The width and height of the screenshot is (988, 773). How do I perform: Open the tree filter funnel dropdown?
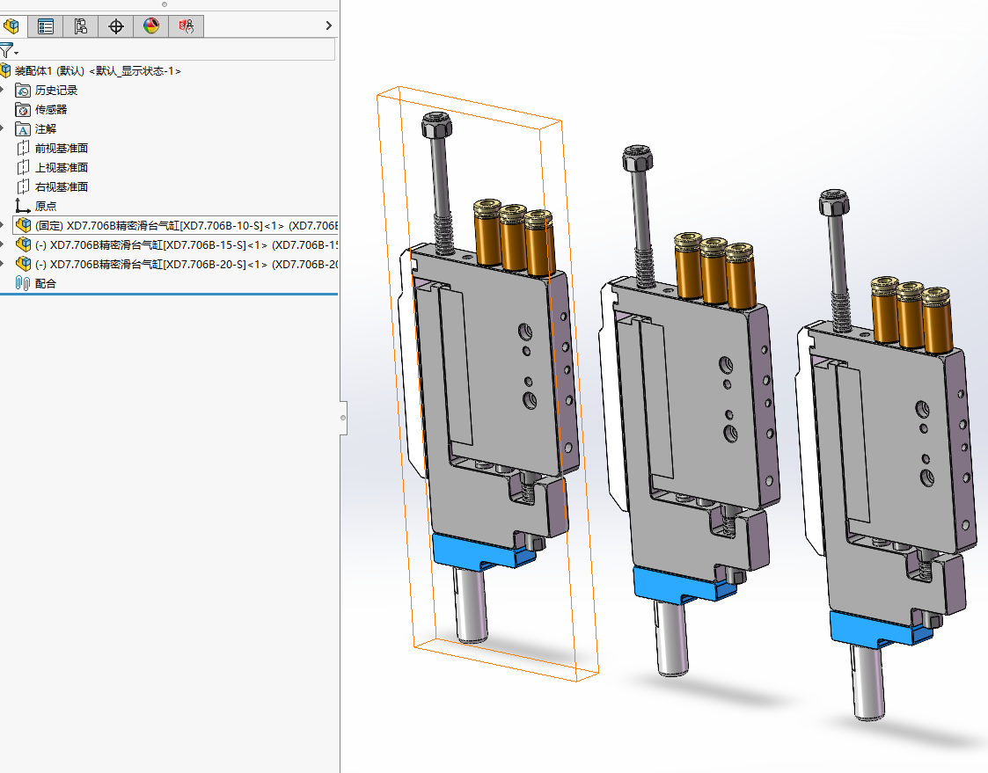point(8,51)
